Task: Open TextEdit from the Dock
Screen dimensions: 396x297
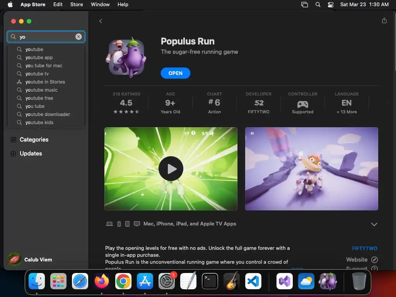Action: coord(188,281)
